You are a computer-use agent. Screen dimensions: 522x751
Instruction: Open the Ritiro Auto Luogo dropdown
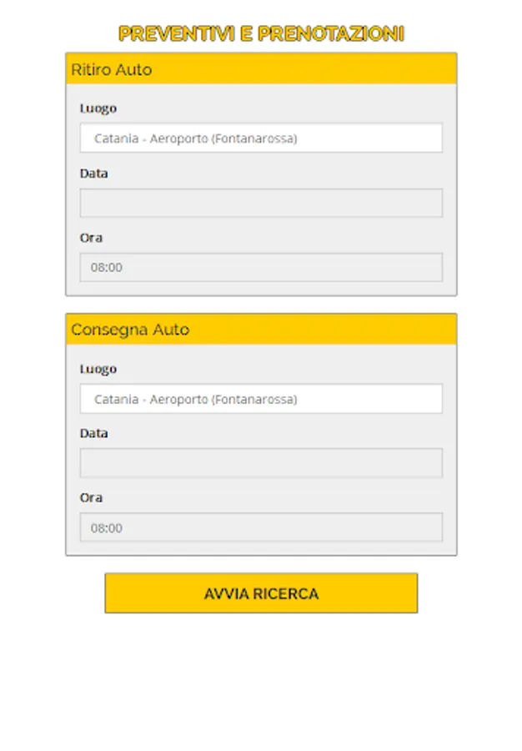click(260, 139)
